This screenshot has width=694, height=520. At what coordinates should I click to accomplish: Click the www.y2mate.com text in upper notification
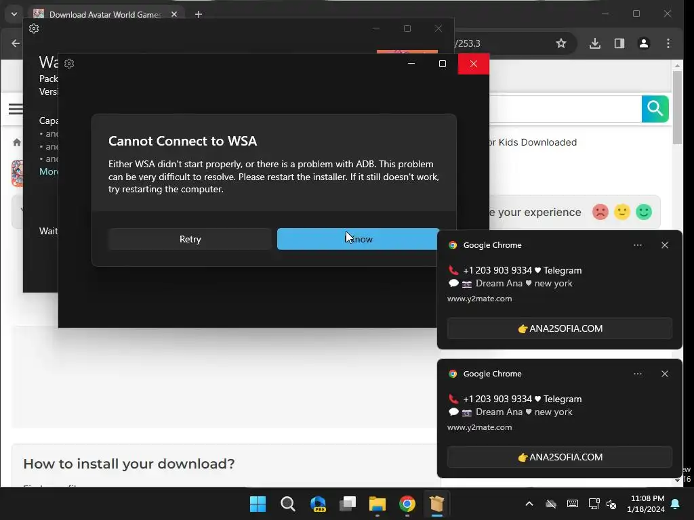479,299
